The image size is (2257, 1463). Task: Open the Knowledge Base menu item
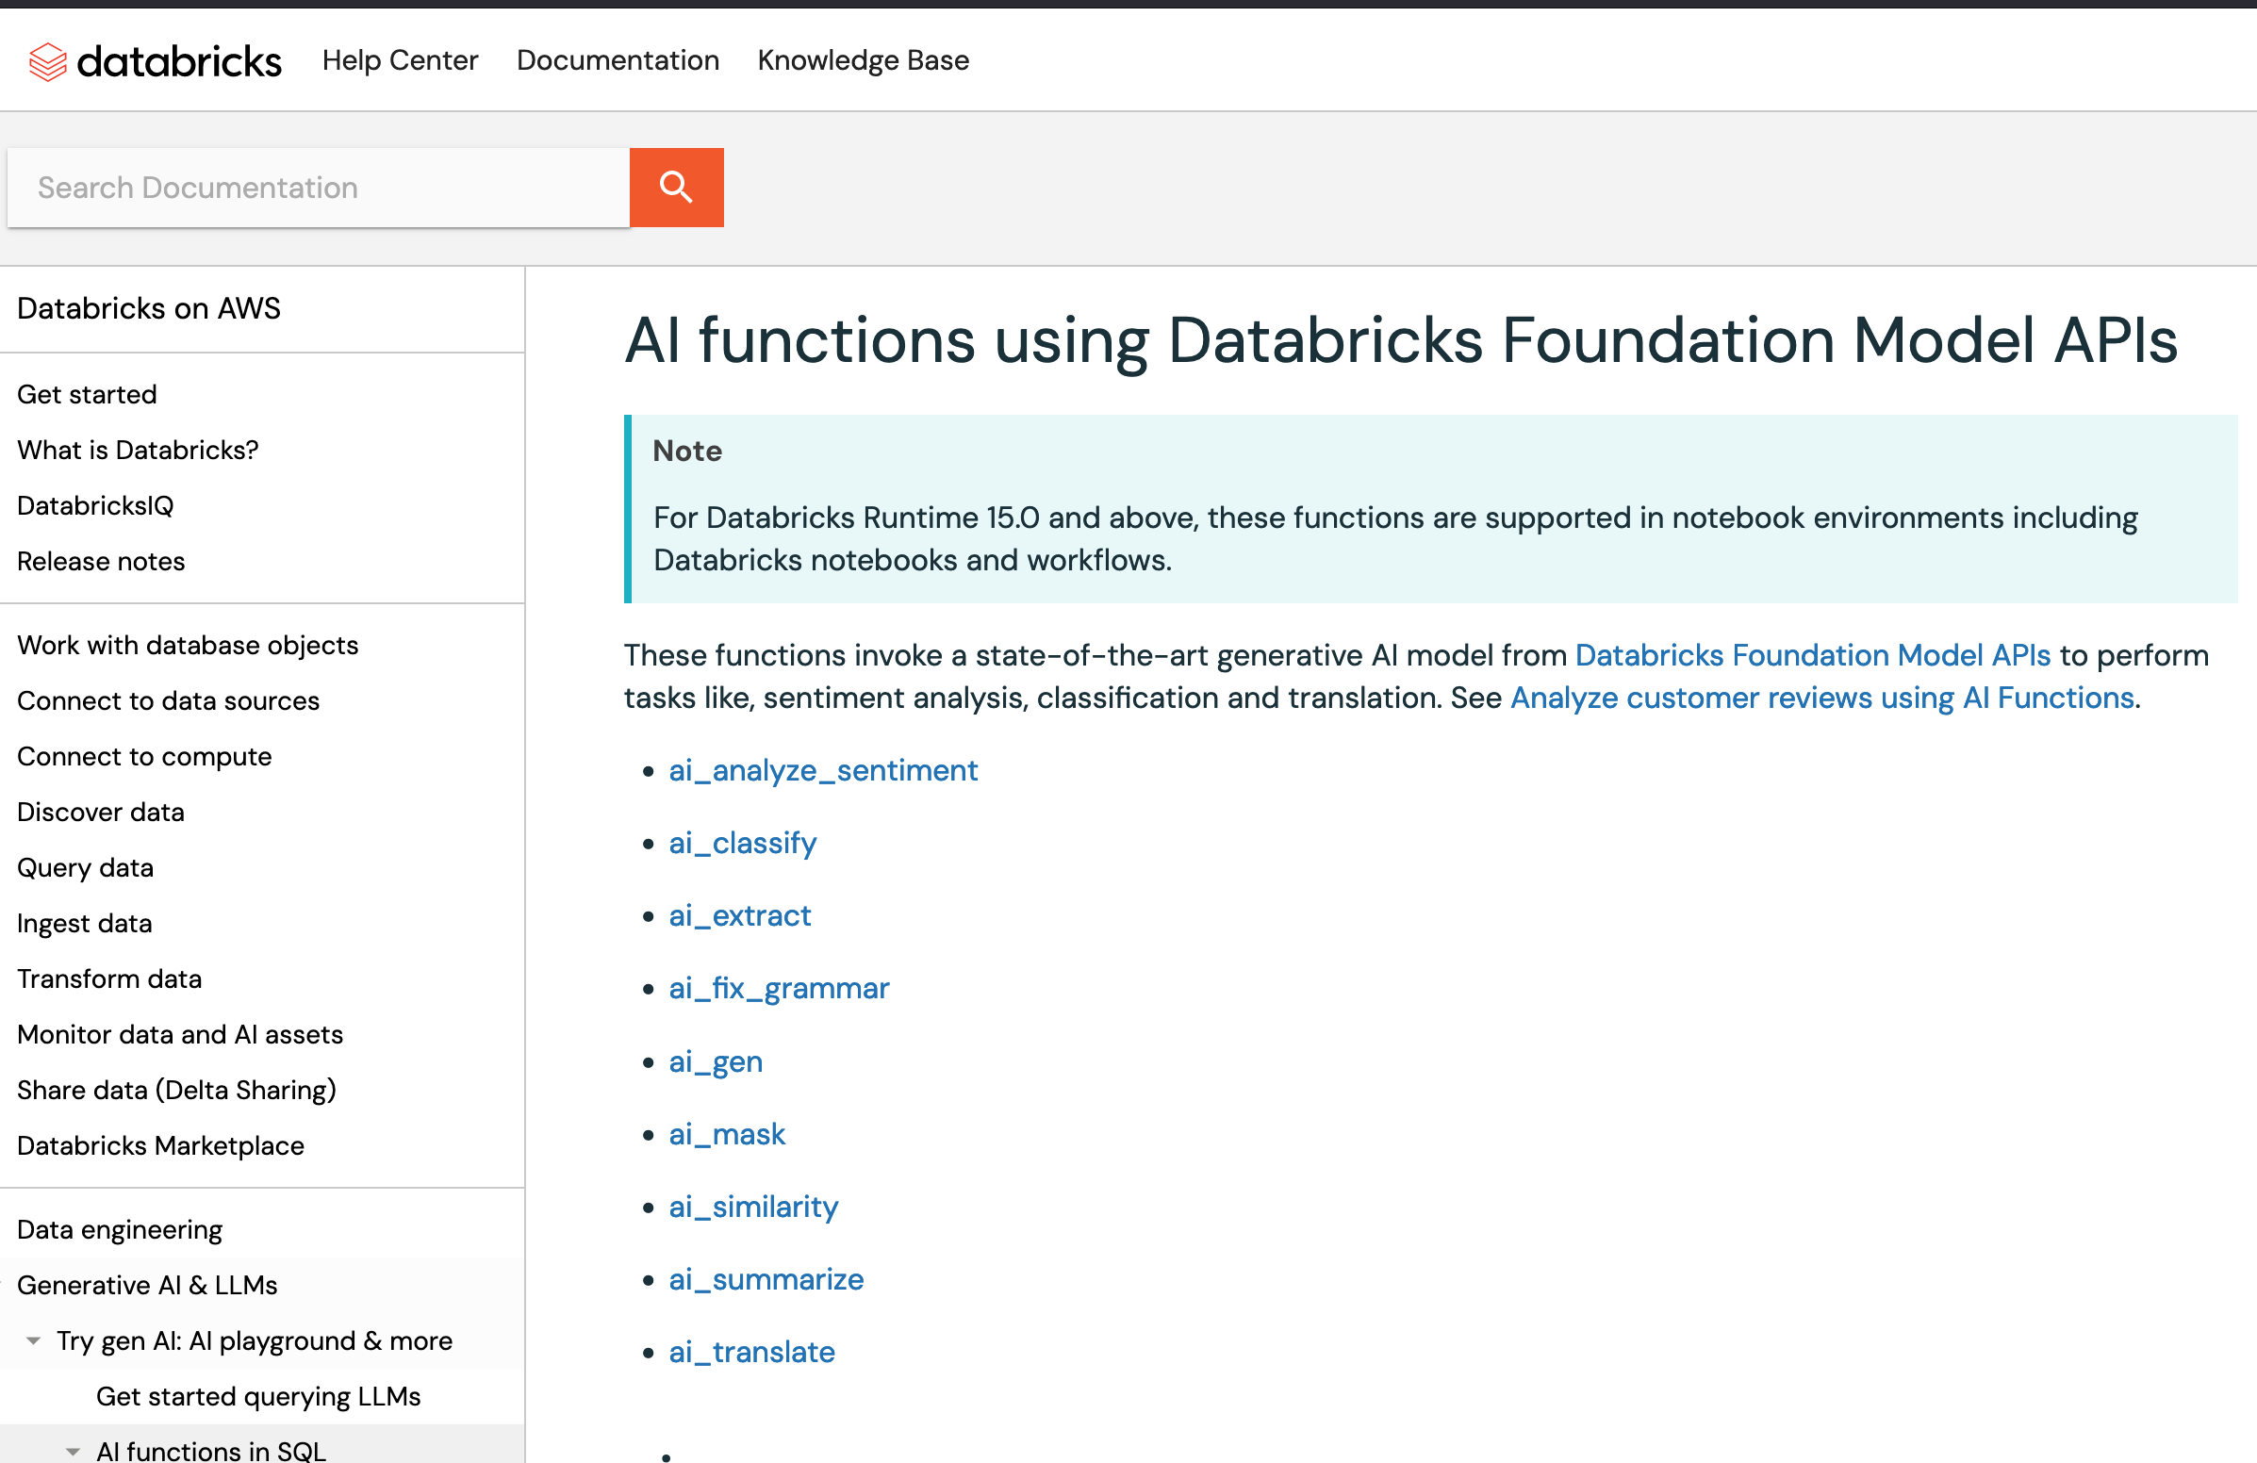tap(863, 60)
